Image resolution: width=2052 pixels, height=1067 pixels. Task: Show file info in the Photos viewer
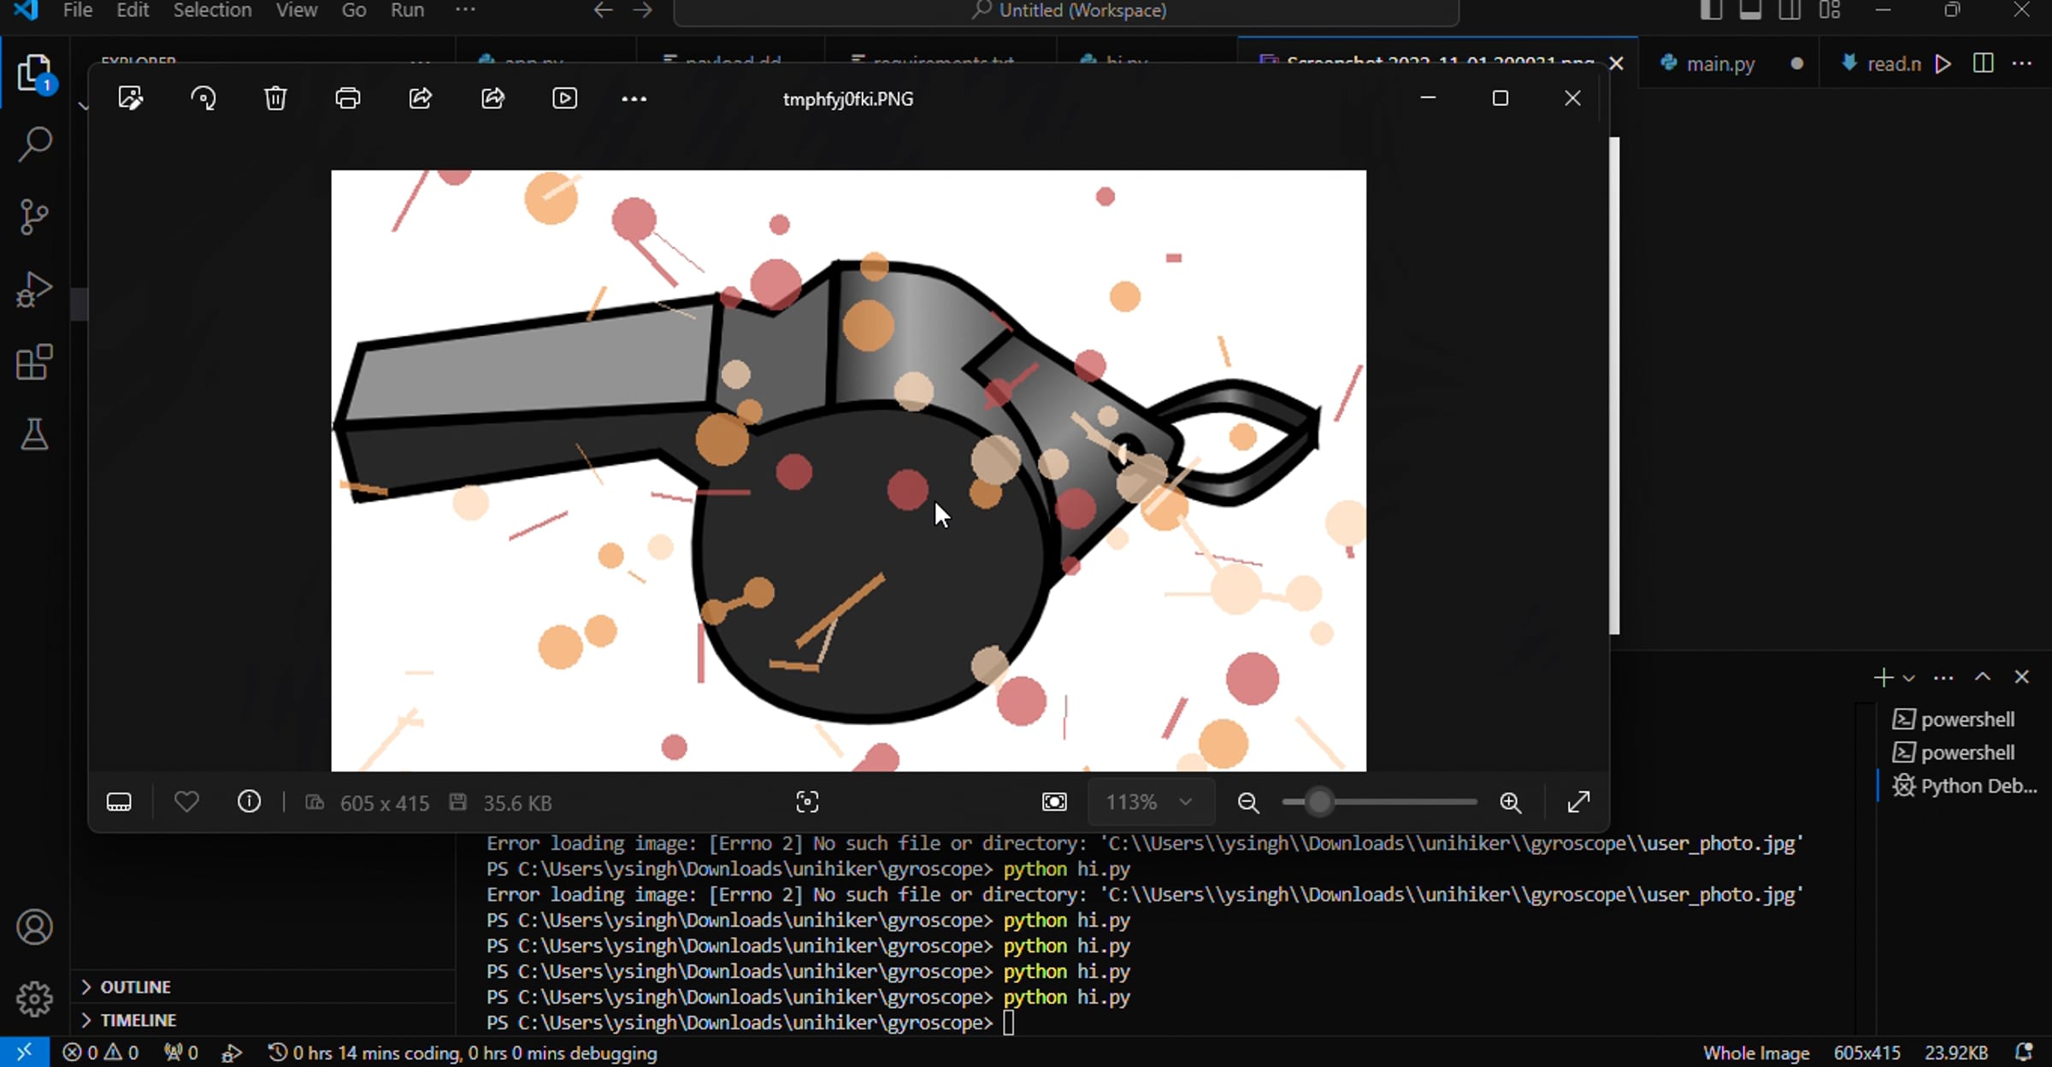pos(249,802)
